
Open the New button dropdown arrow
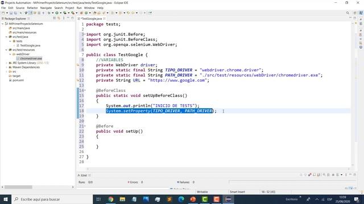7,13
